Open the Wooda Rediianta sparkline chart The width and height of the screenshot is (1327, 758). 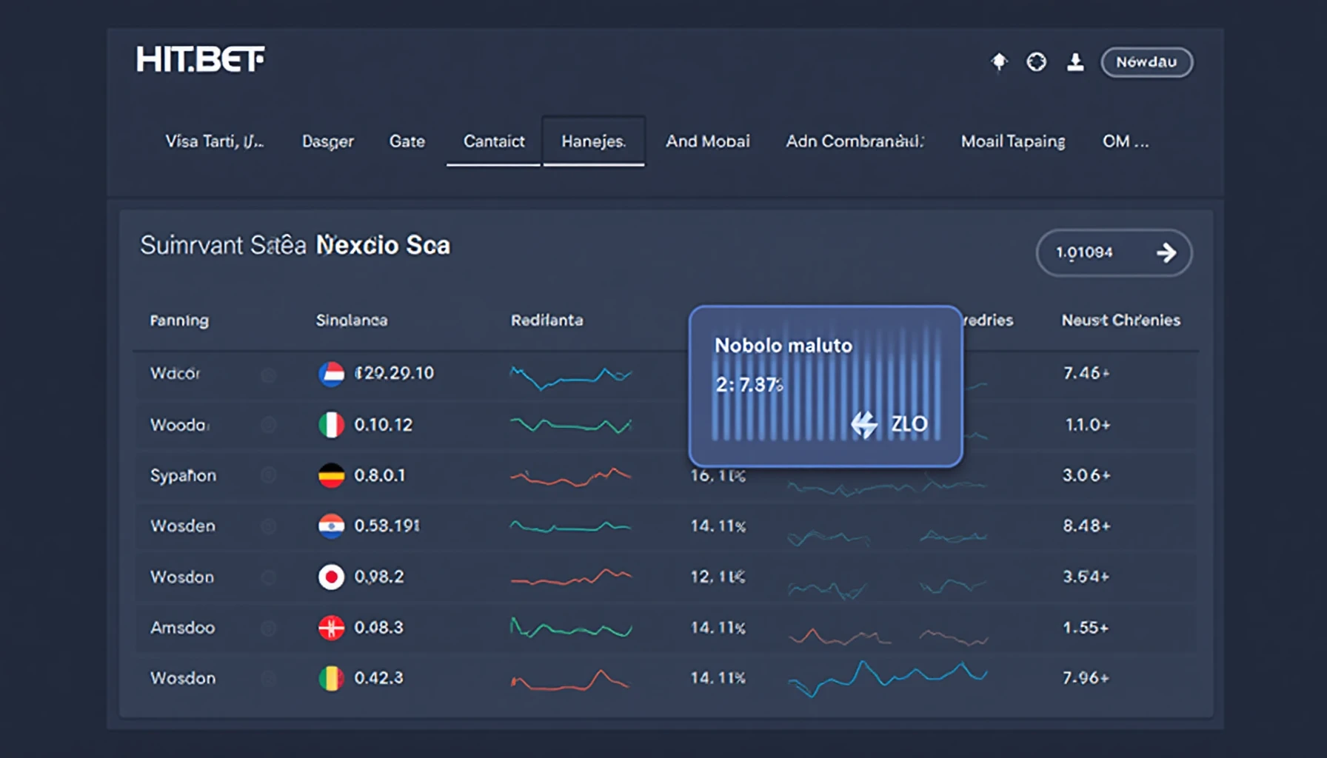click(x=571, y=426)
